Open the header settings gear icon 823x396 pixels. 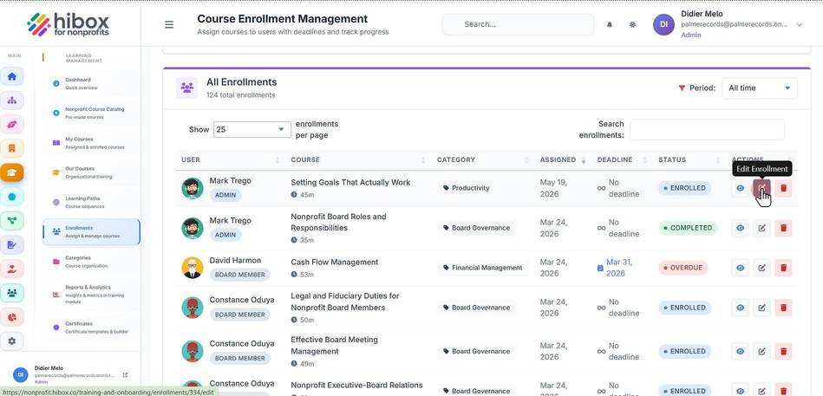(x=632, y=24)
